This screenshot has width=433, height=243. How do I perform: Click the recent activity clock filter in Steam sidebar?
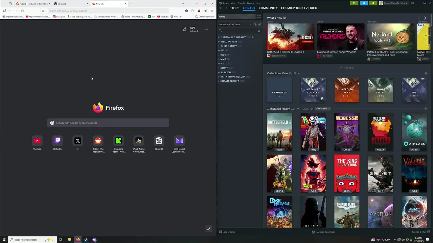point(255,24)
